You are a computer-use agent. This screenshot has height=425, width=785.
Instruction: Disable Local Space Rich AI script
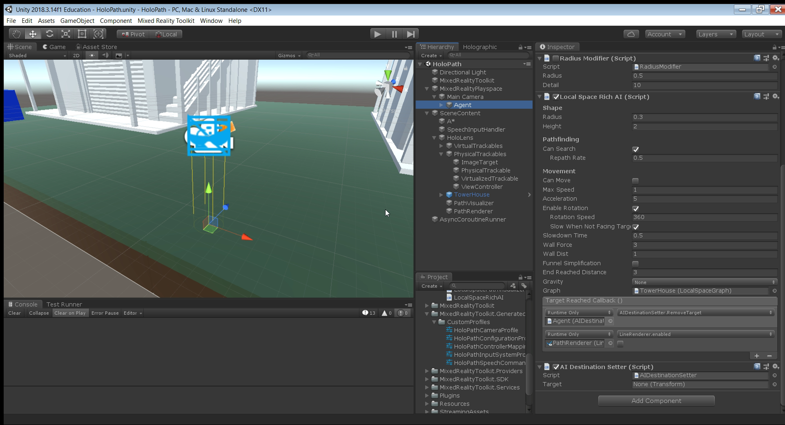coord(555,97)
